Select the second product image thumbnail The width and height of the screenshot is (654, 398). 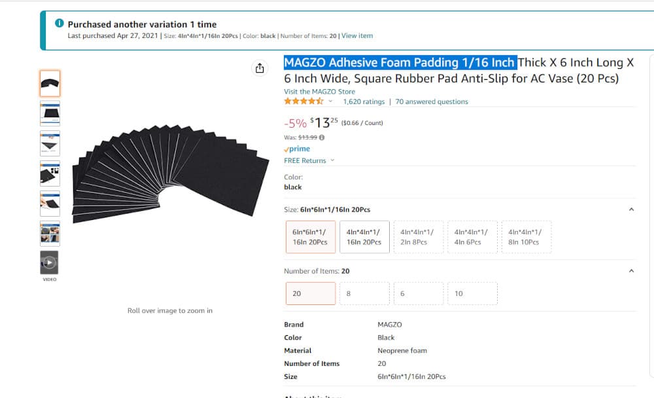point(50,113)
